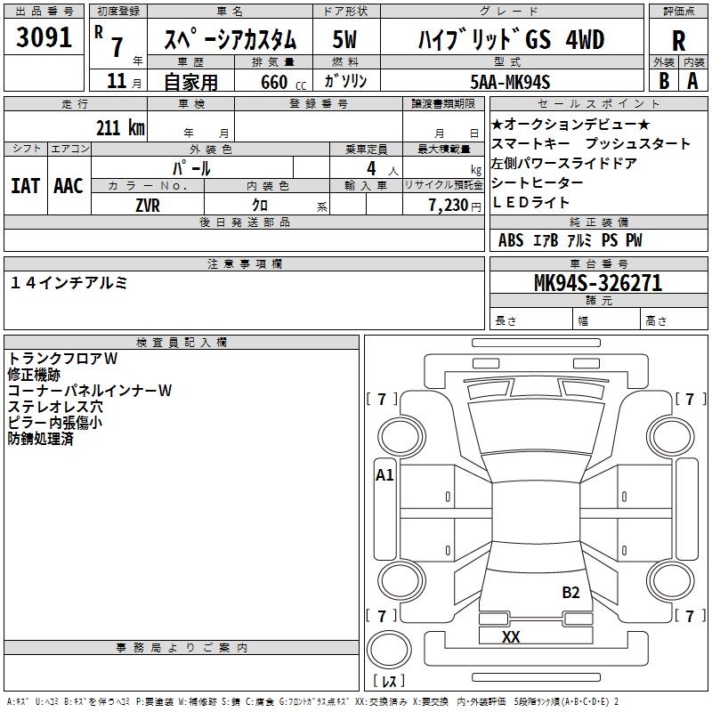Click the model code 5AA-MK94S
The height and width of the screenshot is (712, 712).
tap(511, 82)
